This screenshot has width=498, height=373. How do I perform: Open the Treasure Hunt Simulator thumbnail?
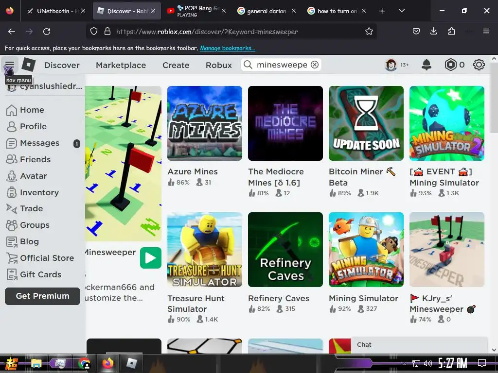click(x=205, y=250)
